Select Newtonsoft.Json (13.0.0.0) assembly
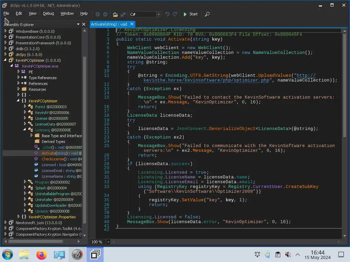Viewport: 350px width, 262px height. 39,222
